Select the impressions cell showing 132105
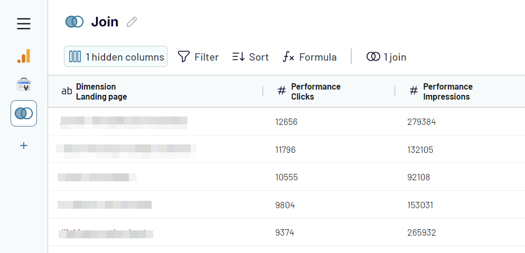This screenshot has width=525, height=253. pyautogui.click(x=420, y=150)
